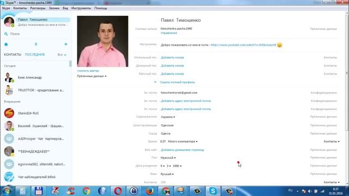Click Добавить номер for Рабочий тел.
The image size is (349, 196).
[x=172, y=74]
